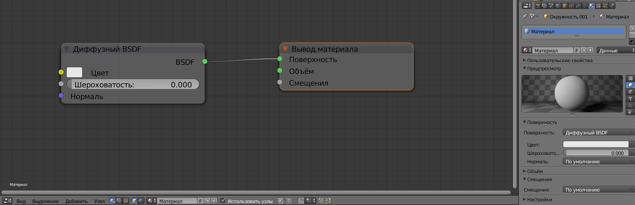Open the Render properties tab (camera icon)
Image resolution: width=635 pixels, height=205 pixels.
(538, 6)
